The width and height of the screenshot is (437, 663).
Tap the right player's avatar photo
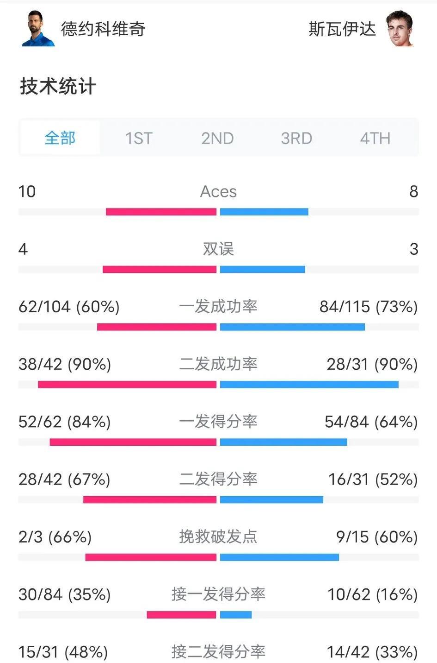(x=400, y=29)
